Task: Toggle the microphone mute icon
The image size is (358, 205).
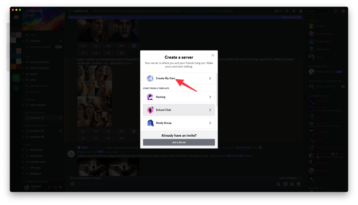Action: click(49, 187)
